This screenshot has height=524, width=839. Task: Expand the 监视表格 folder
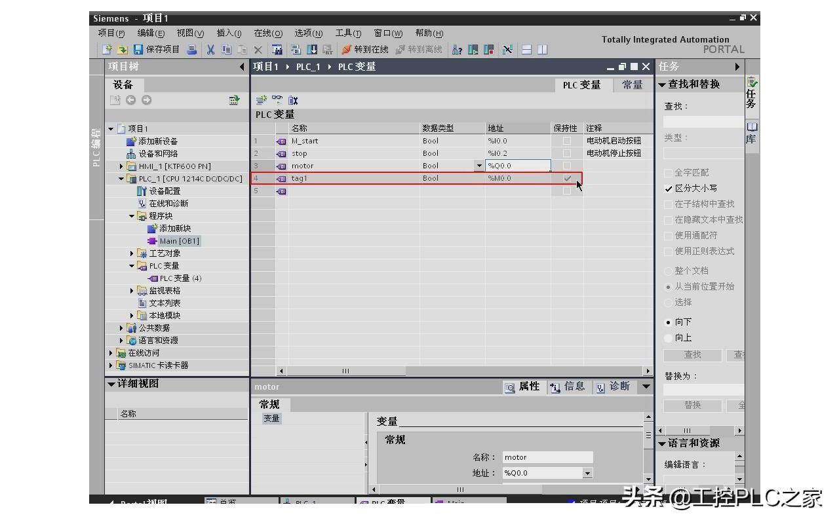point(132,291)
